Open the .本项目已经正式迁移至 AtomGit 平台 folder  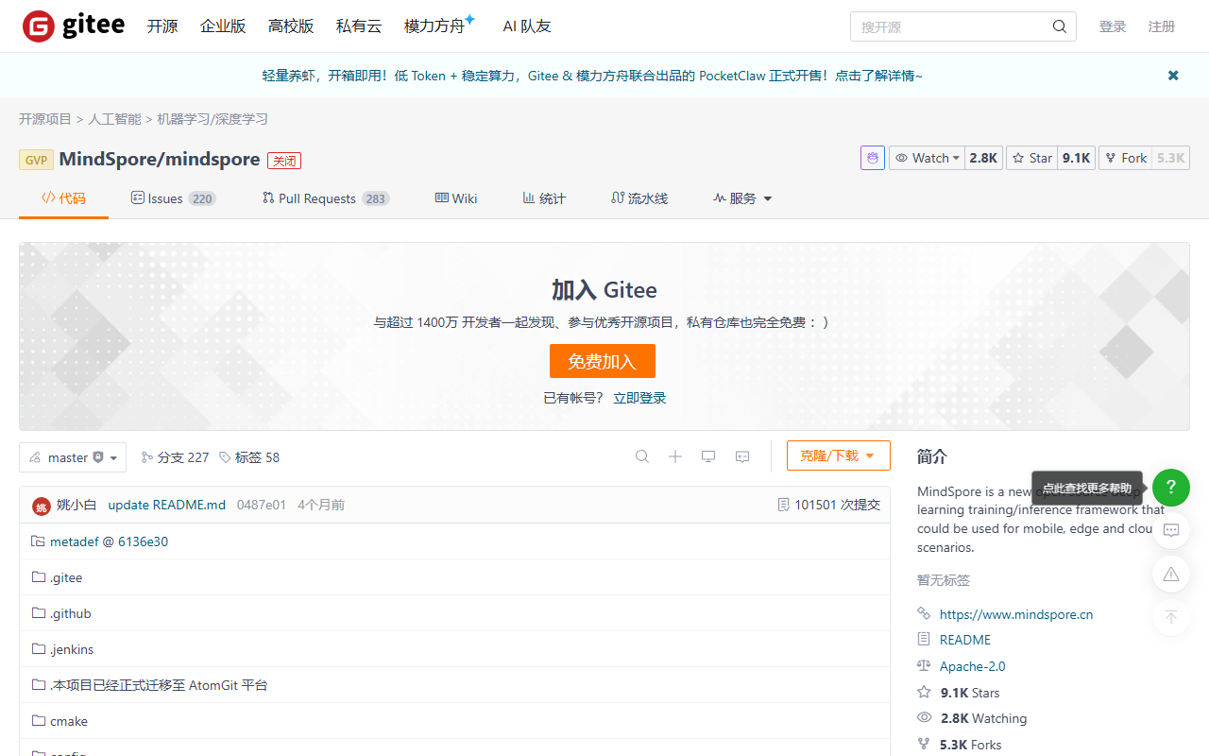point(159,685)
